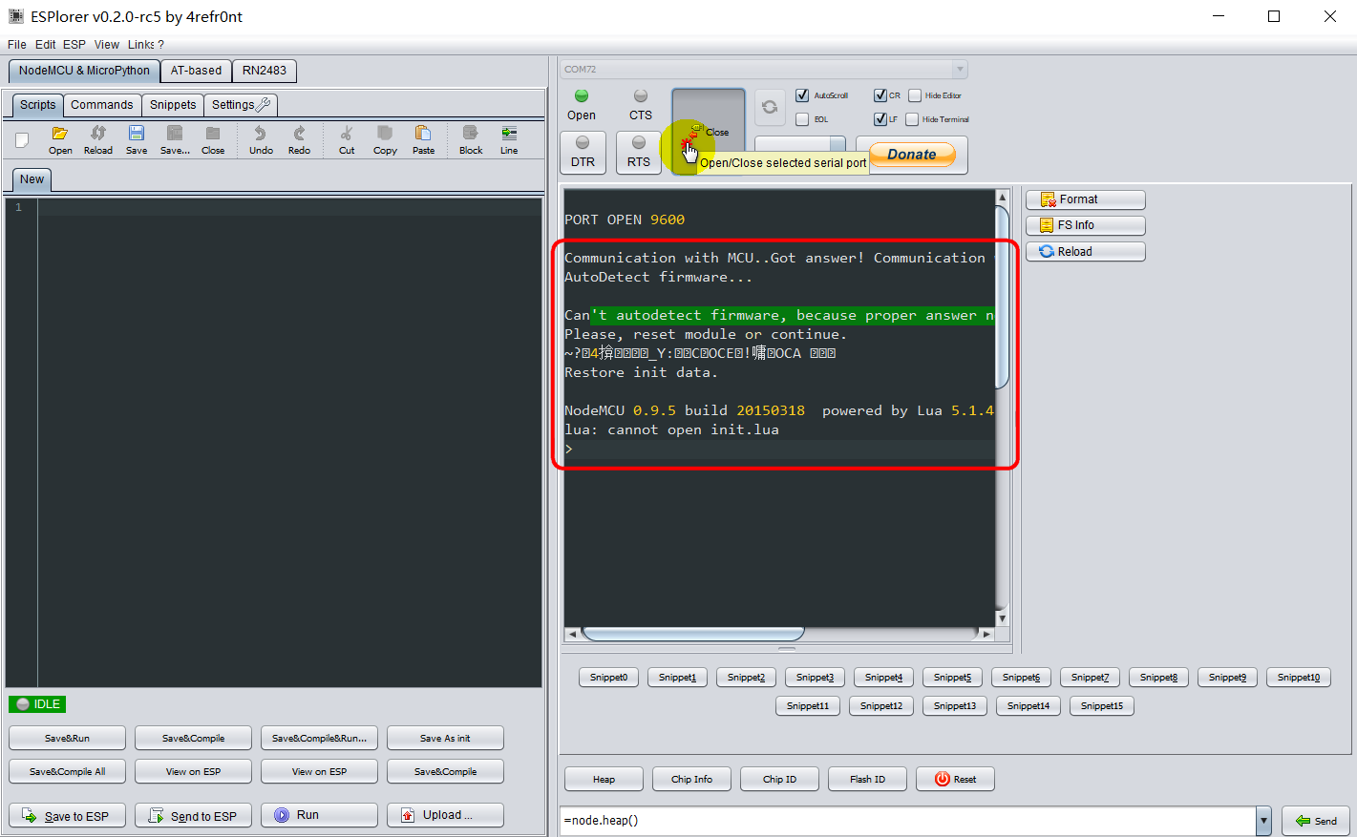1357x837 pixels.
Task: Expand the COM72 serial port dropdown
Action: [960, 69]
